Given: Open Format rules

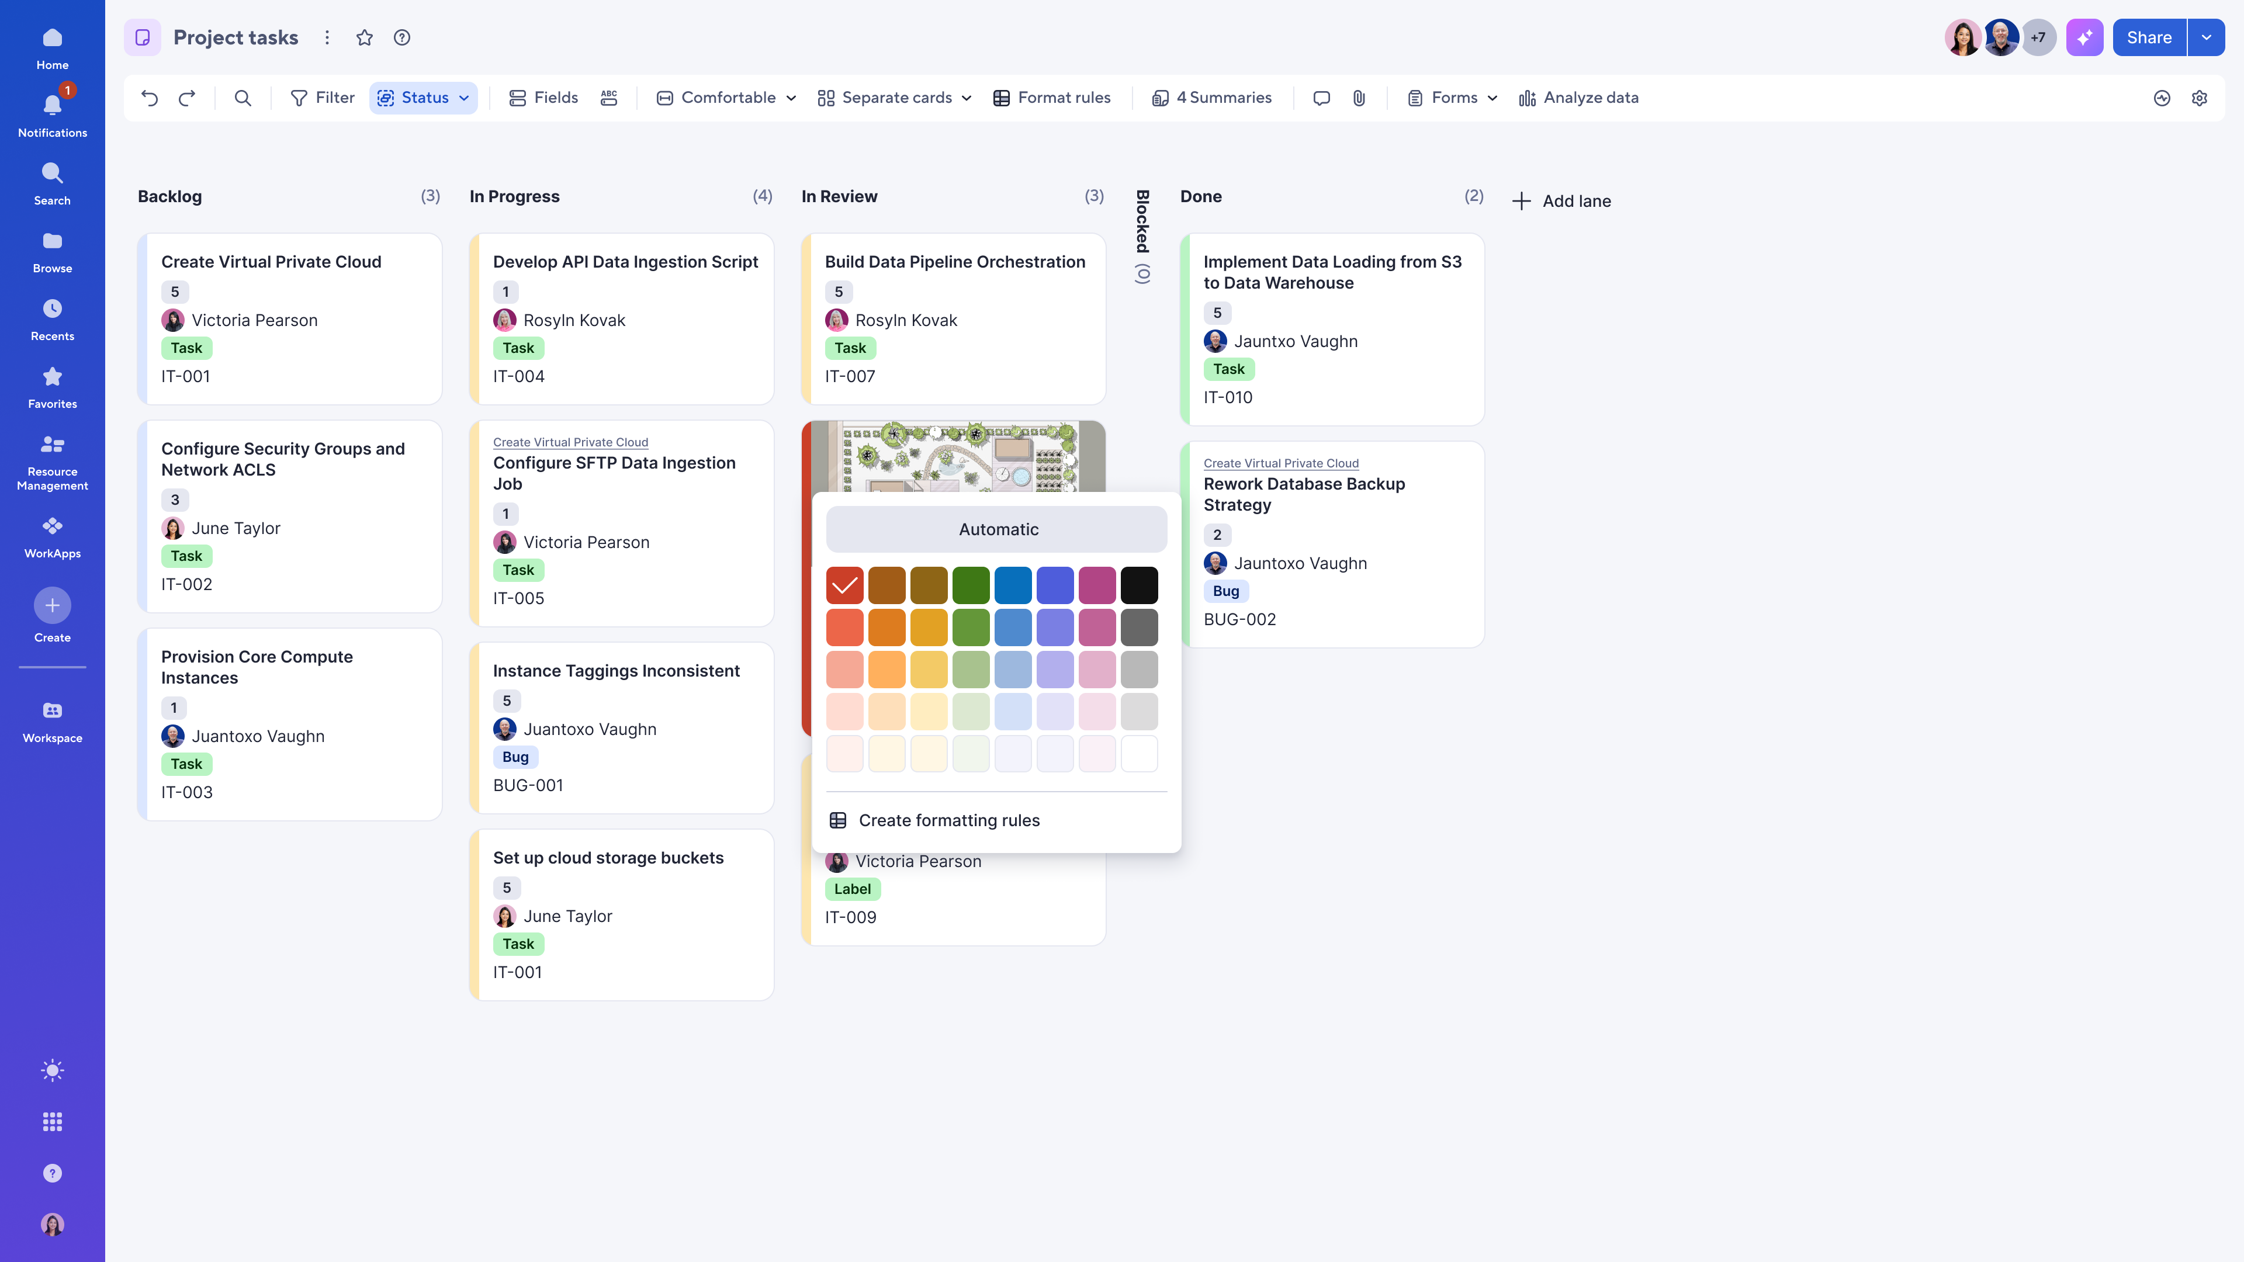Looking at the screenshot, I should [1052, 98].
